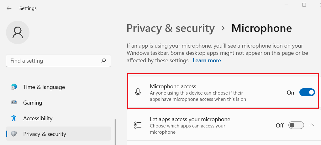
Task: Select the Privacy & security shield icon
Action: tap(14, 134)
